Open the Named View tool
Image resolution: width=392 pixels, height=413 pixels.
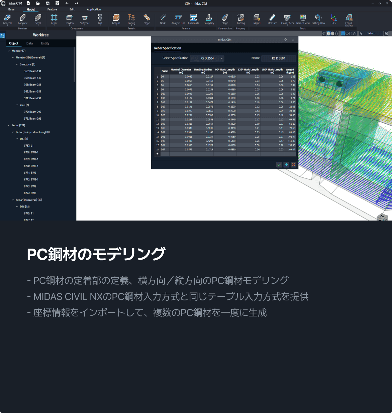coord(303,19)
